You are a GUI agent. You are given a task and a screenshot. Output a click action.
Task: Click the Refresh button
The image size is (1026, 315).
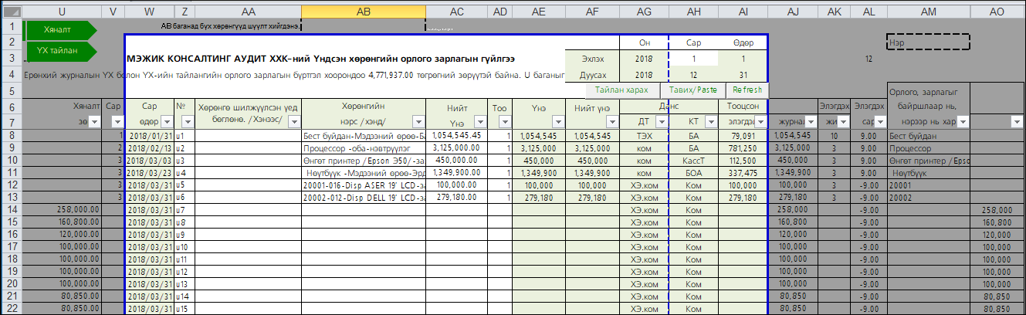tap(743, 90)
